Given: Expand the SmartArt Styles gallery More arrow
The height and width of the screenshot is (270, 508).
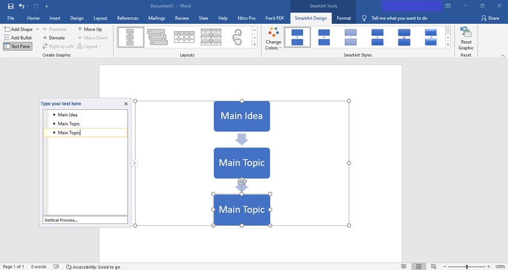Looking at the screenshot, I should pos(448,45).
